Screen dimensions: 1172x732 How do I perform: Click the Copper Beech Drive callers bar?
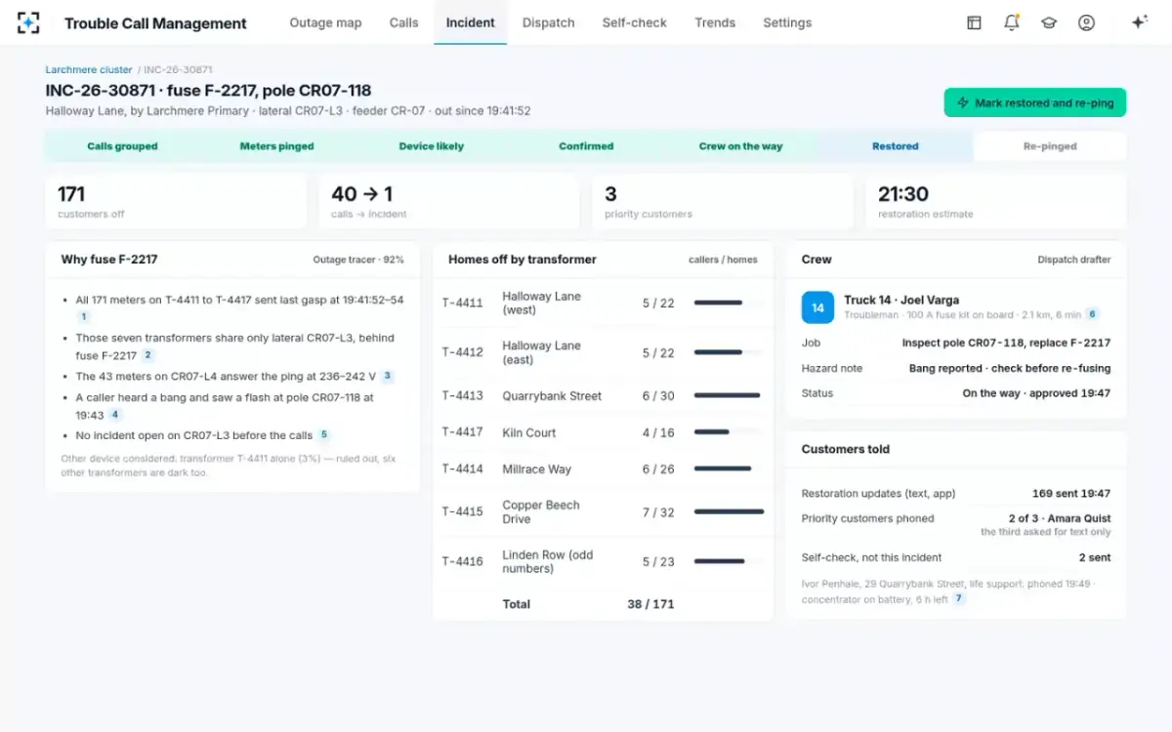pyautogui.click(x=729, y=511)
